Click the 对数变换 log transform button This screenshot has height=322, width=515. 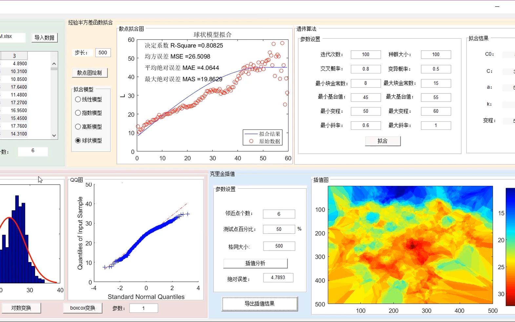coord(21,308)
